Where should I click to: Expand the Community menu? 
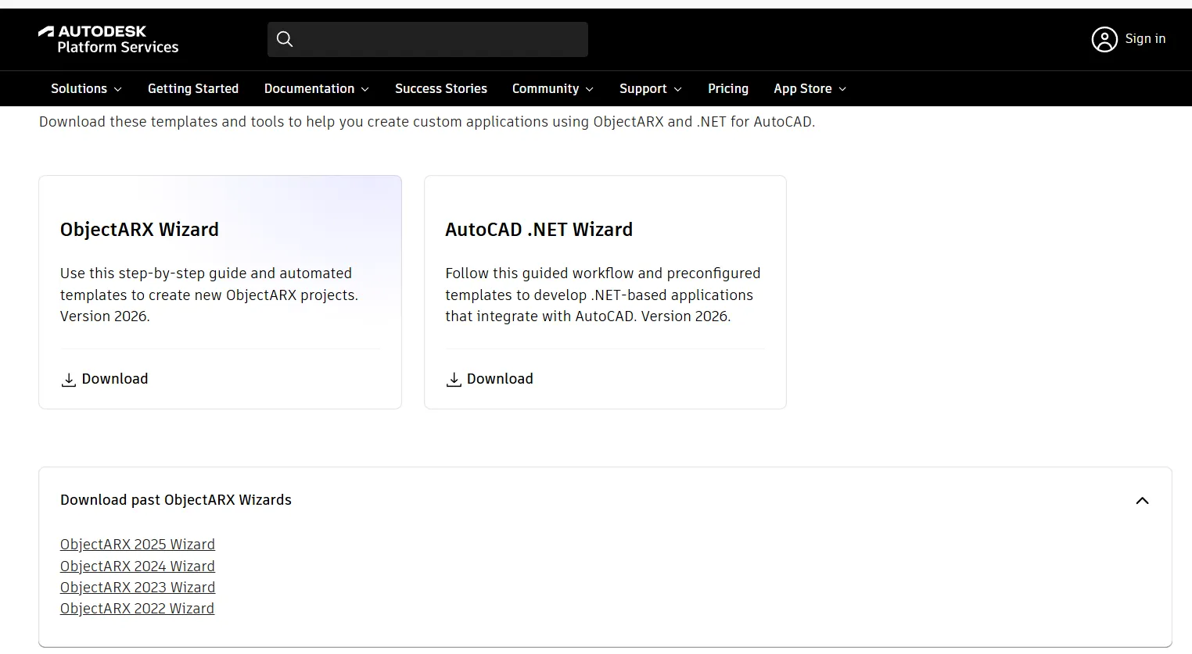[552, 89]
